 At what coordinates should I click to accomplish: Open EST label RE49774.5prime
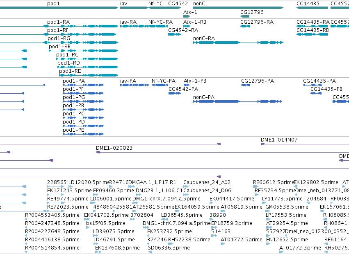point(68,199)
